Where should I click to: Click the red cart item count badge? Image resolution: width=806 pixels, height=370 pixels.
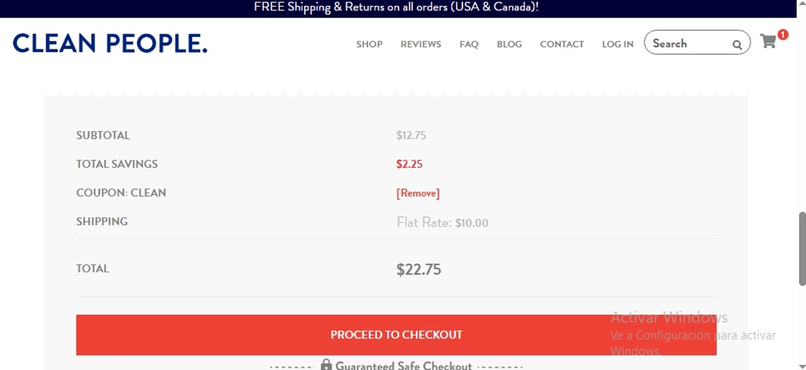783,34
